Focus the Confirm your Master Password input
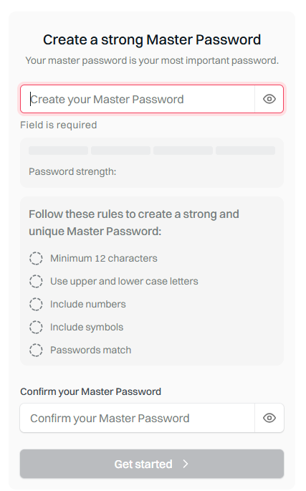This screenshot has width=306, height=491. pyautogui.click(x=137, y=418)
